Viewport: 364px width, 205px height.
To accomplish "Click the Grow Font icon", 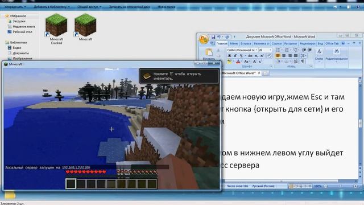I will tap(254, 61).
